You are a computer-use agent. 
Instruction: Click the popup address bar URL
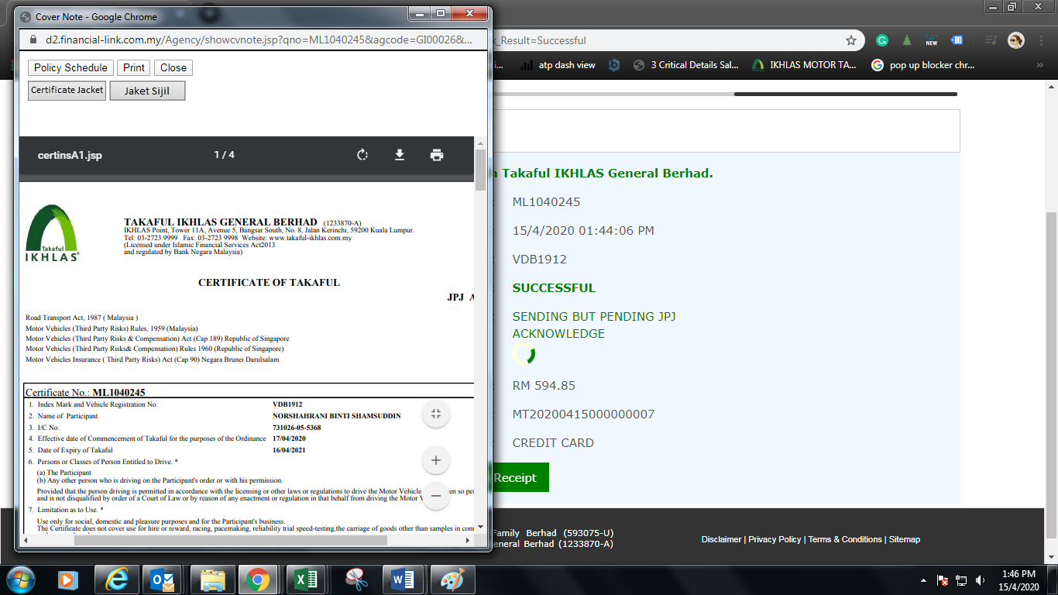click(259, 40)
